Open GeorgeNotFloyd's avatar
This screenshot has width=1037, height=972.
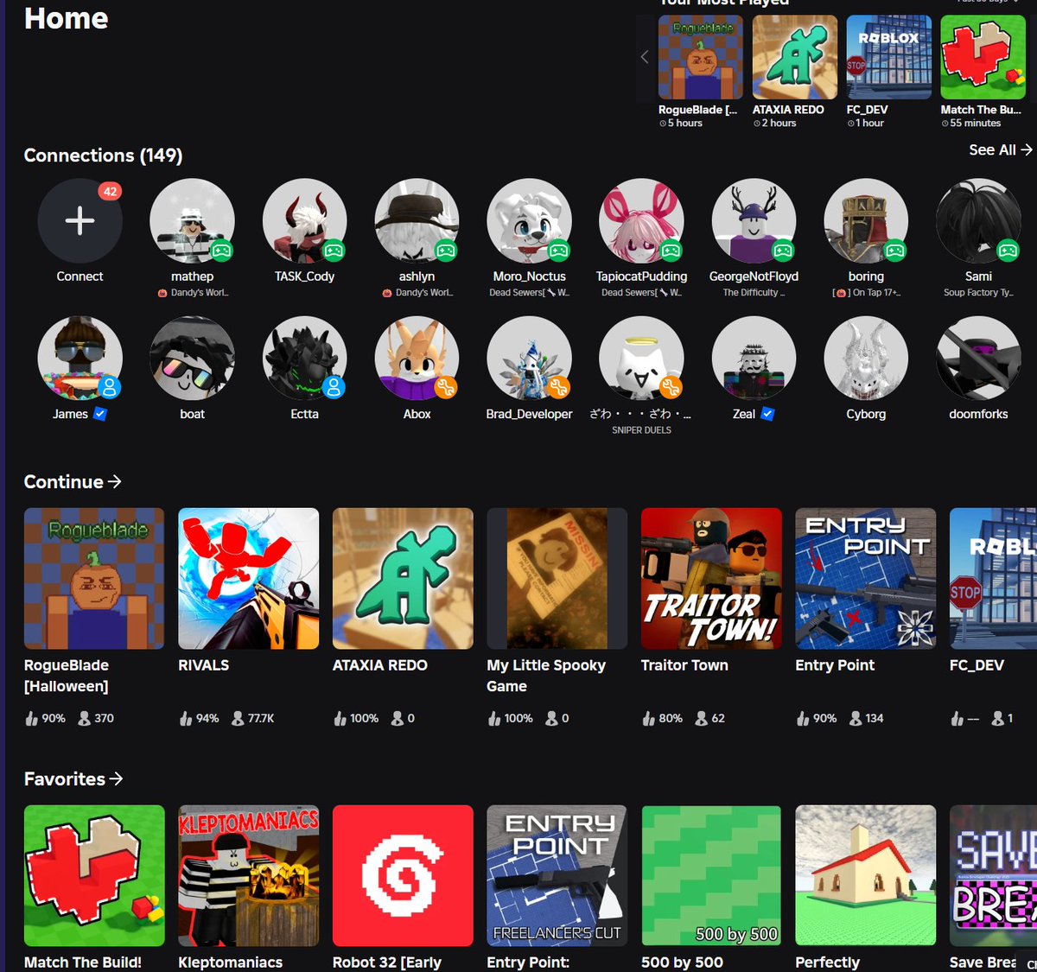pos(754,220)
